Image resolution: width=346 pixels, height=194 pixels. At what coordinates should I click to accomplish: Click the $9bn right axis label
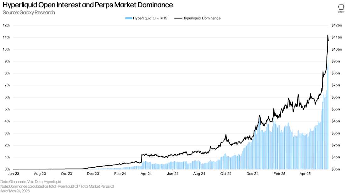pos(336,61)
